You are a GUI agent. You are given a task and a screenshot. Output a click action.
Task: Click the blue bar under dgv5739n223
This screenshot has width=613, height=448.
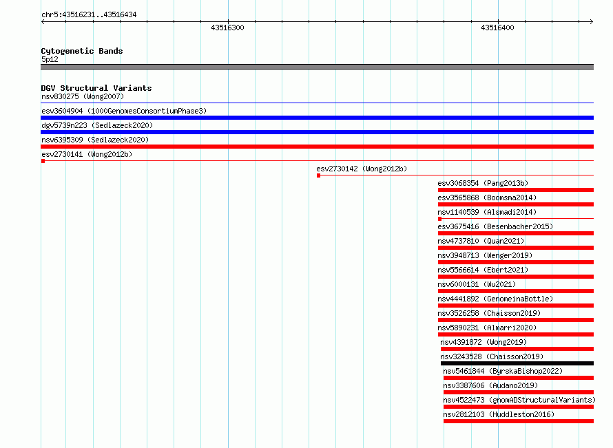(x=317, y=132)
